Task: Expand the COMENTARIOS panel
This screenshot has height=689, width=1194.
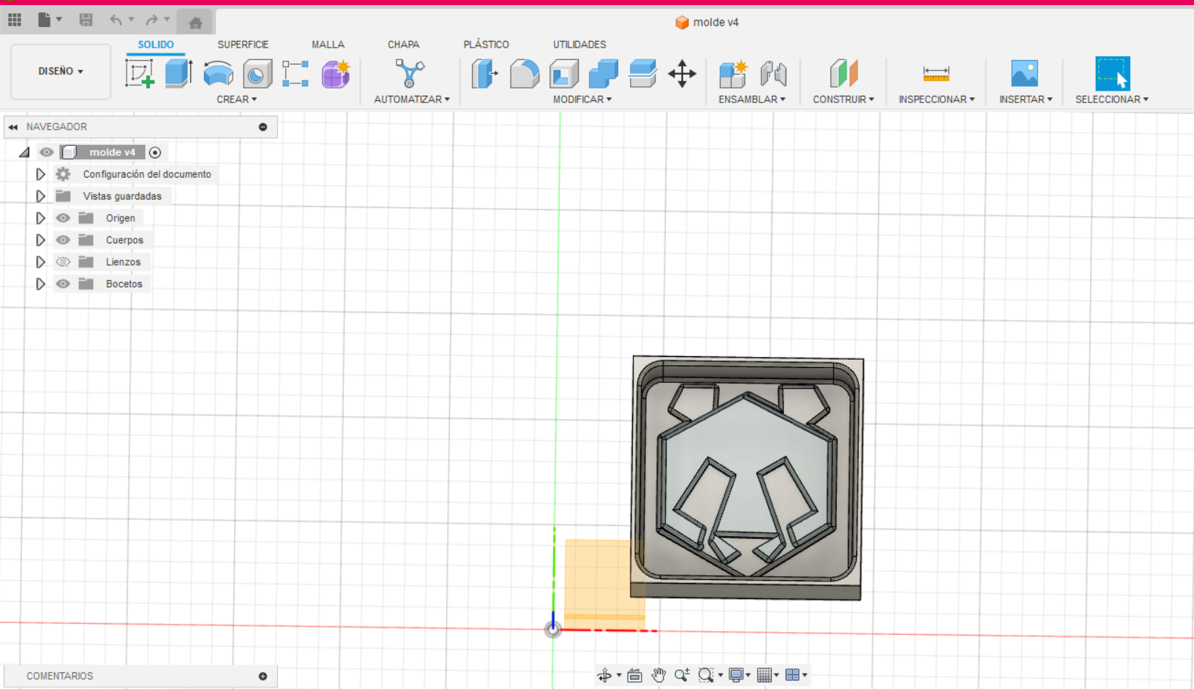Action: point(263,676)
